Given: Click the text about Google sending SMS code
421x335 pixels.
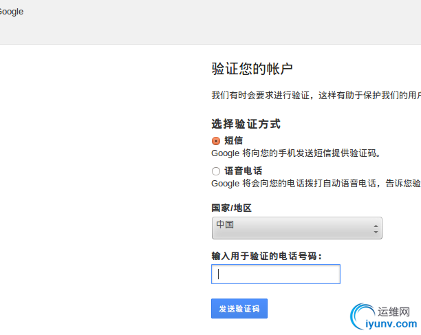Looking at the screenshot, I should point(296,153).
